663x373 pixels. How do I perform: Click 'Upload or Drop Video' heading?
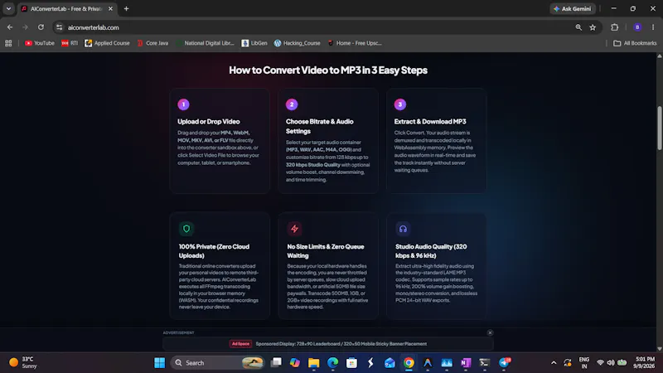coord(209,121)
